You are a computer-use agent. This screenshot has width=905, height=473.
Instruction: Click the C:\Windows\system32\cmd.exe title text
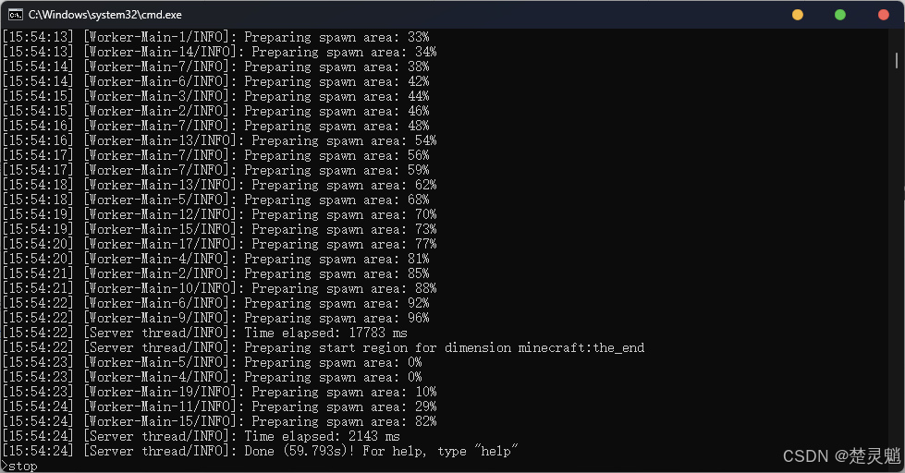105,15
